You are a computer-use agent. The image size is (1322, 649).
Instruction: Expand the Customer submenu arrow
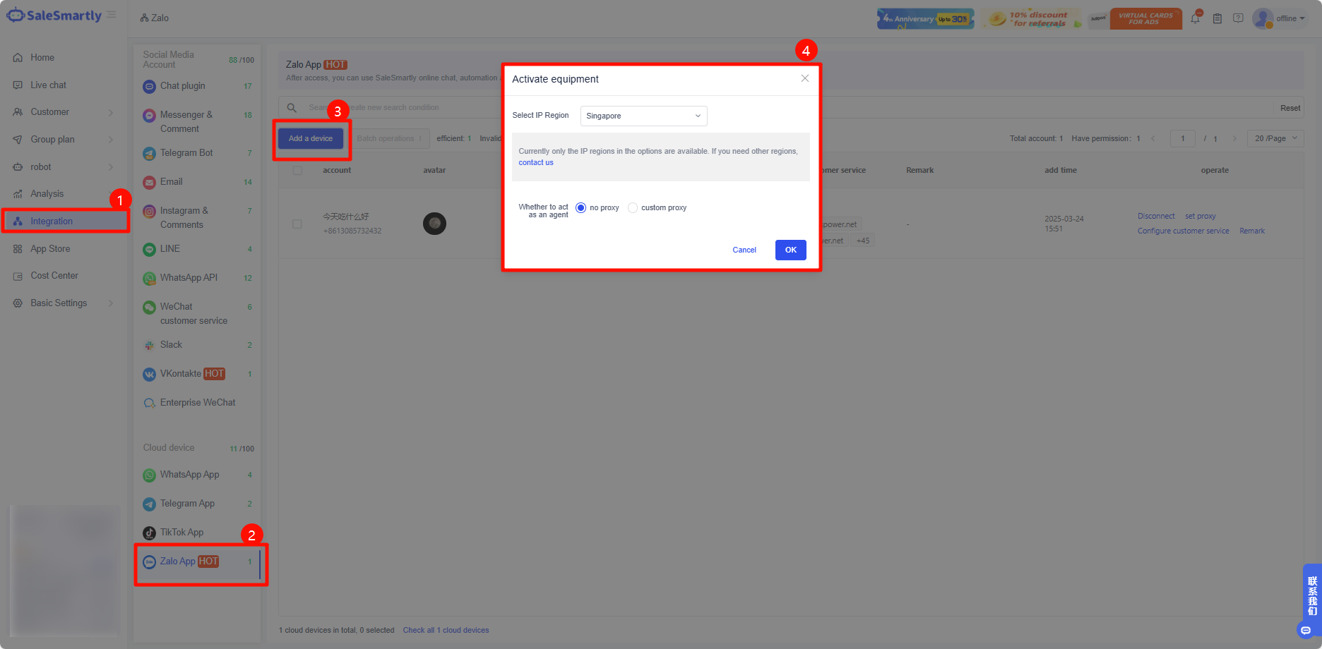click(111, 113)
